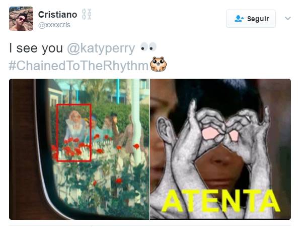Click the eyes emoji after @katyperry

(x=148, y=47)
